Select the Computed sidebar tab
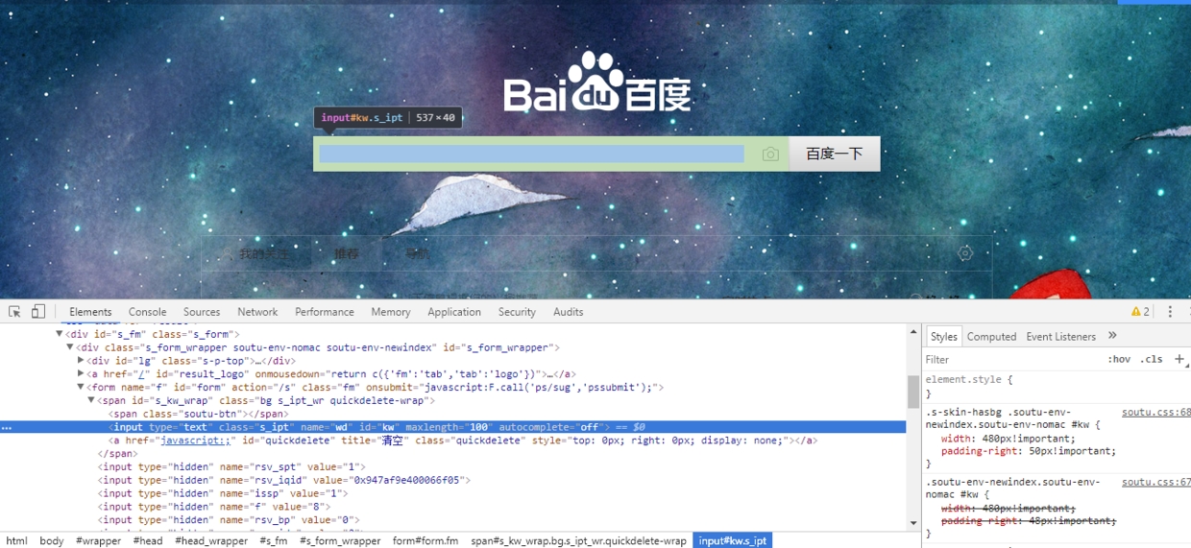 [x=991, y=336]
